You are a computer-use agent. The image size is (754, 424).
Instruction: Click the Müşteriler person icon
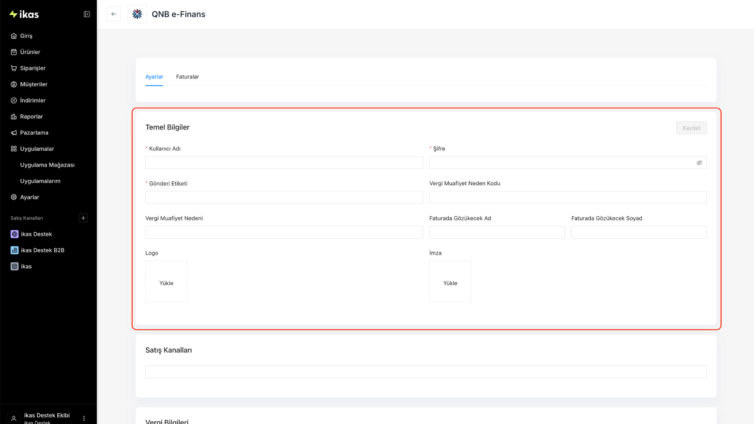14,84
